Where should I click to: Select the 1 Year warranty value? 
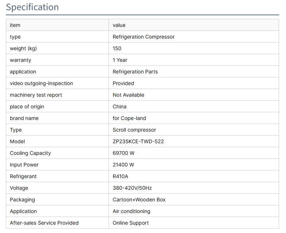[x=120, y=60]
